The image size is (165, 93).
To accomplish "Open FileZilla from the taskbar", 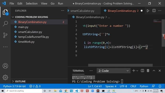I will click(87, 91).
